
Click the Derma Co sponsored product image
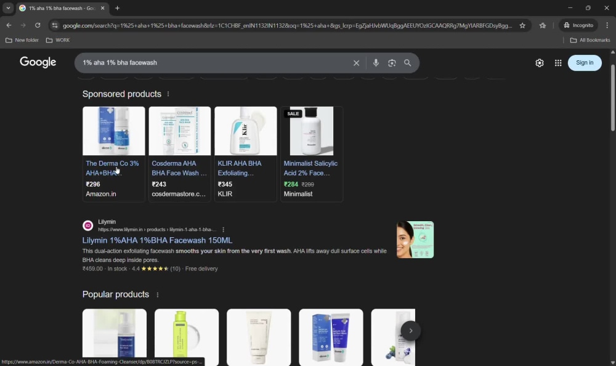click(113, 131)
